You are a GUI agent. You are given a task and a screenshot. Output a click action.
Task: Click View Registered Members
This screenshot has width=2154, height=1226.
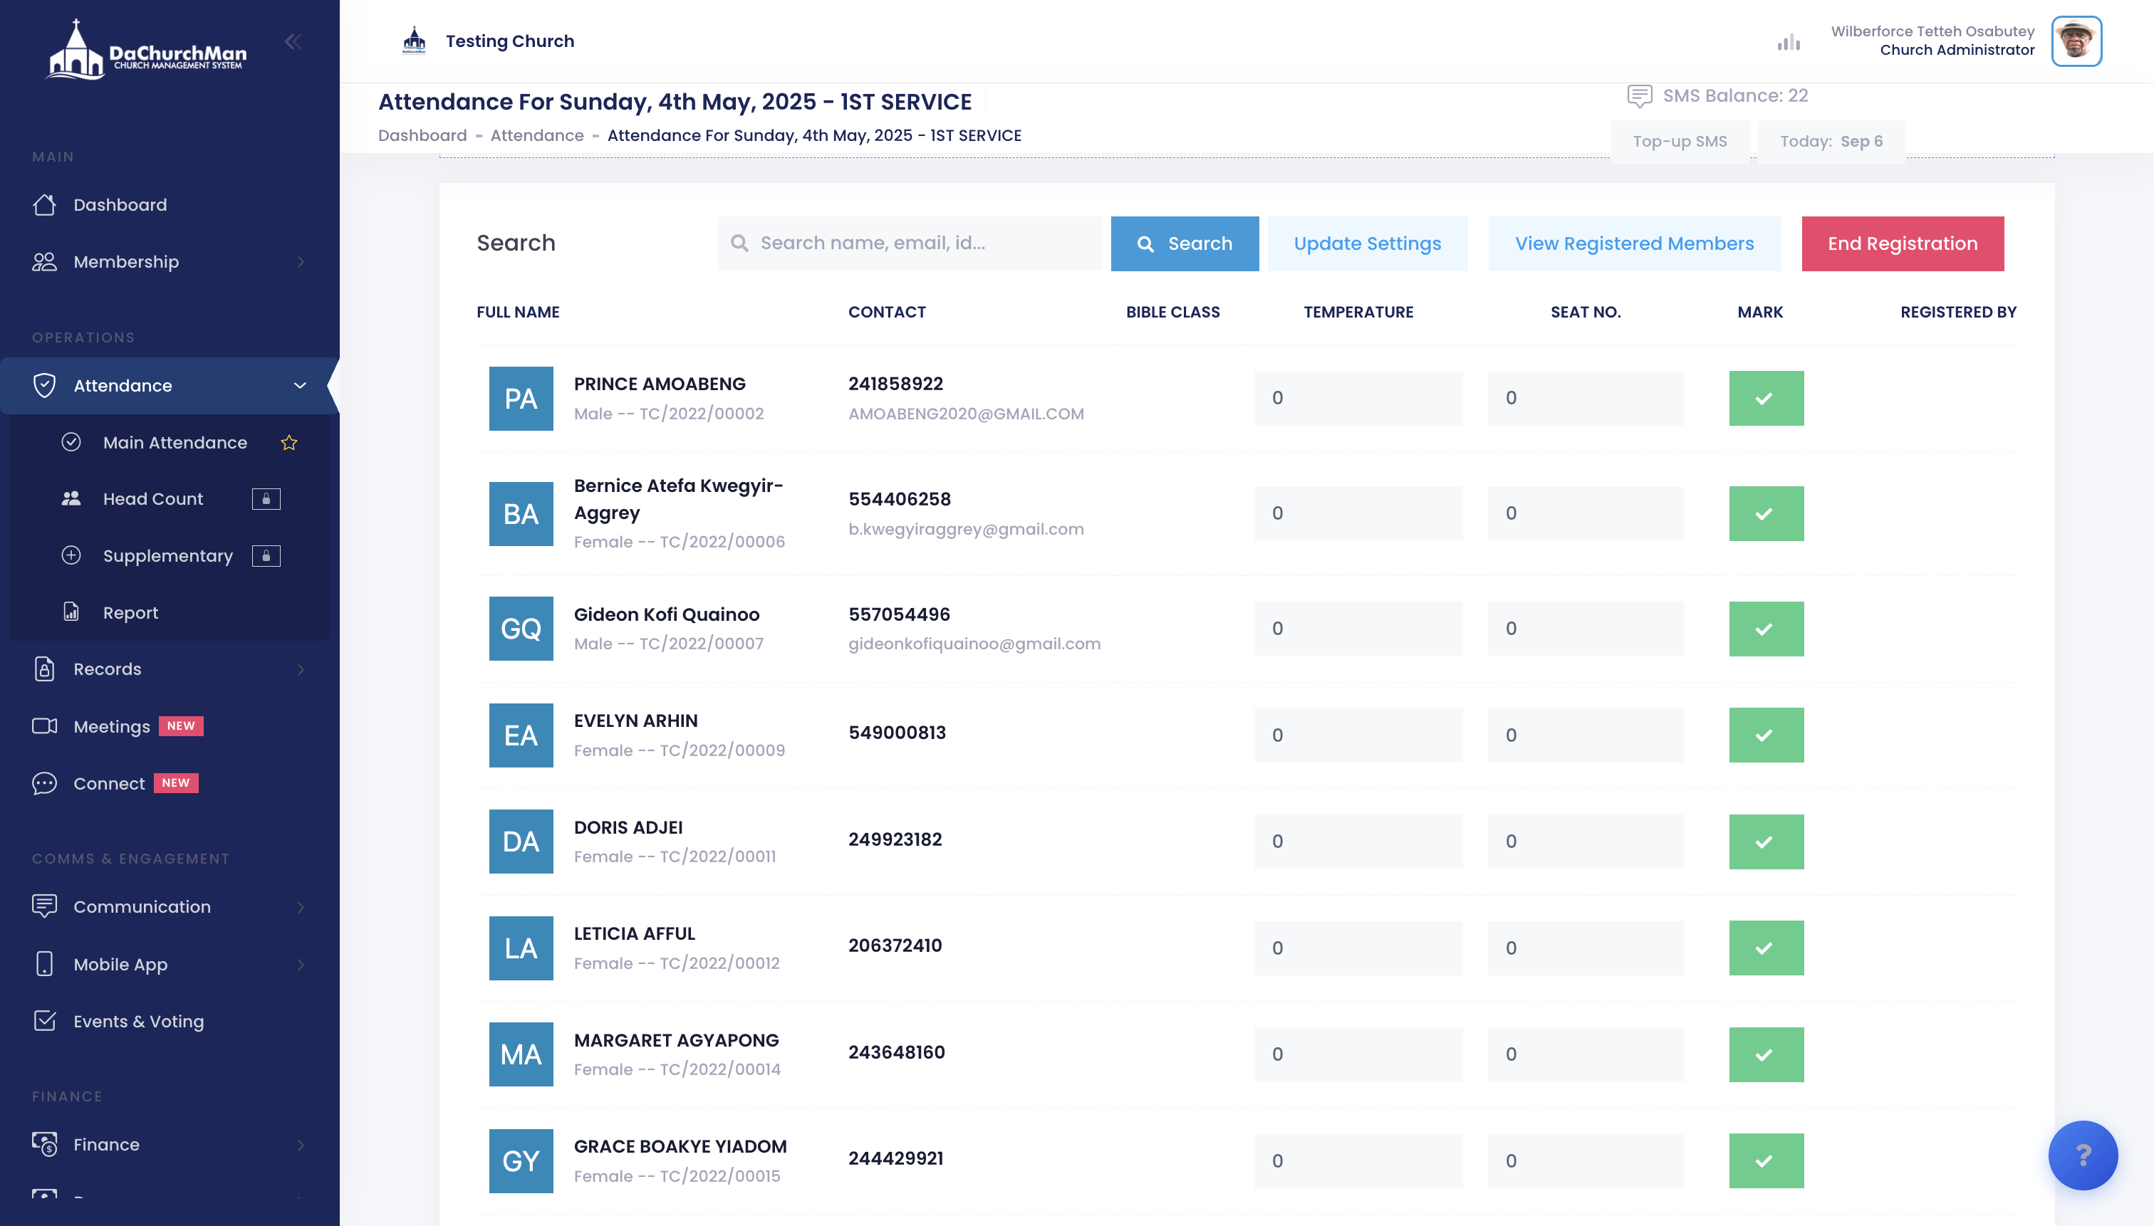point(1633,243)
